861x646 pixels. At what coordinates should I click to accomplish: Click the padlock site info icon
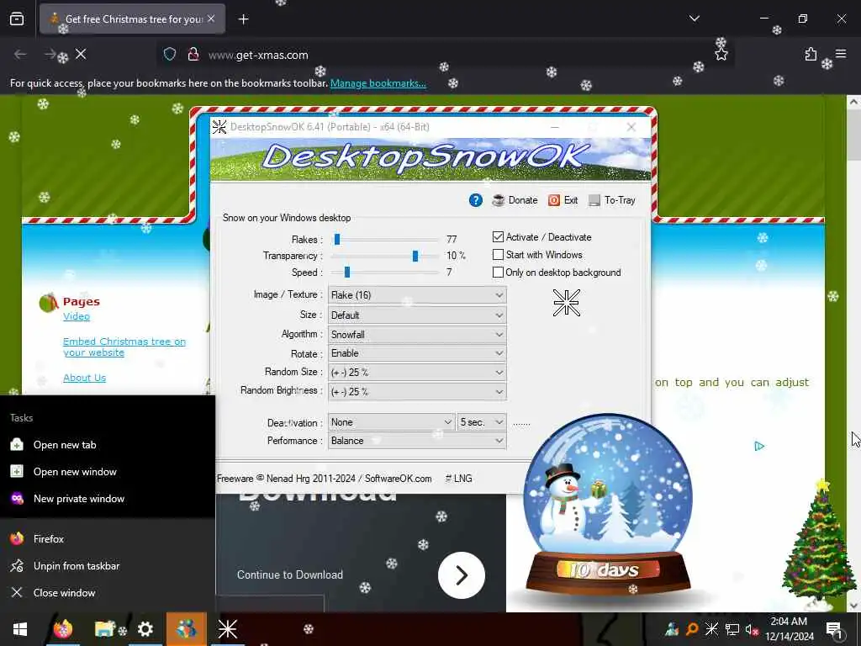(193, 55)
